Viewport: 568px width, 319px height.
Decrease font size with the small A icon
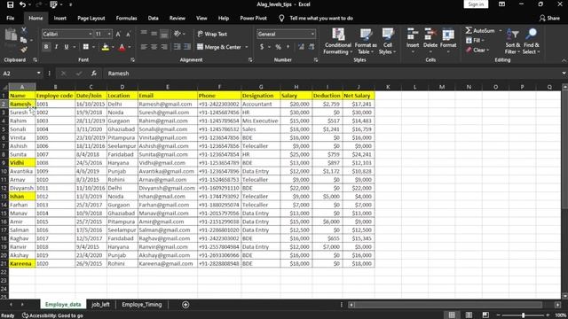(x=128, y=34)
